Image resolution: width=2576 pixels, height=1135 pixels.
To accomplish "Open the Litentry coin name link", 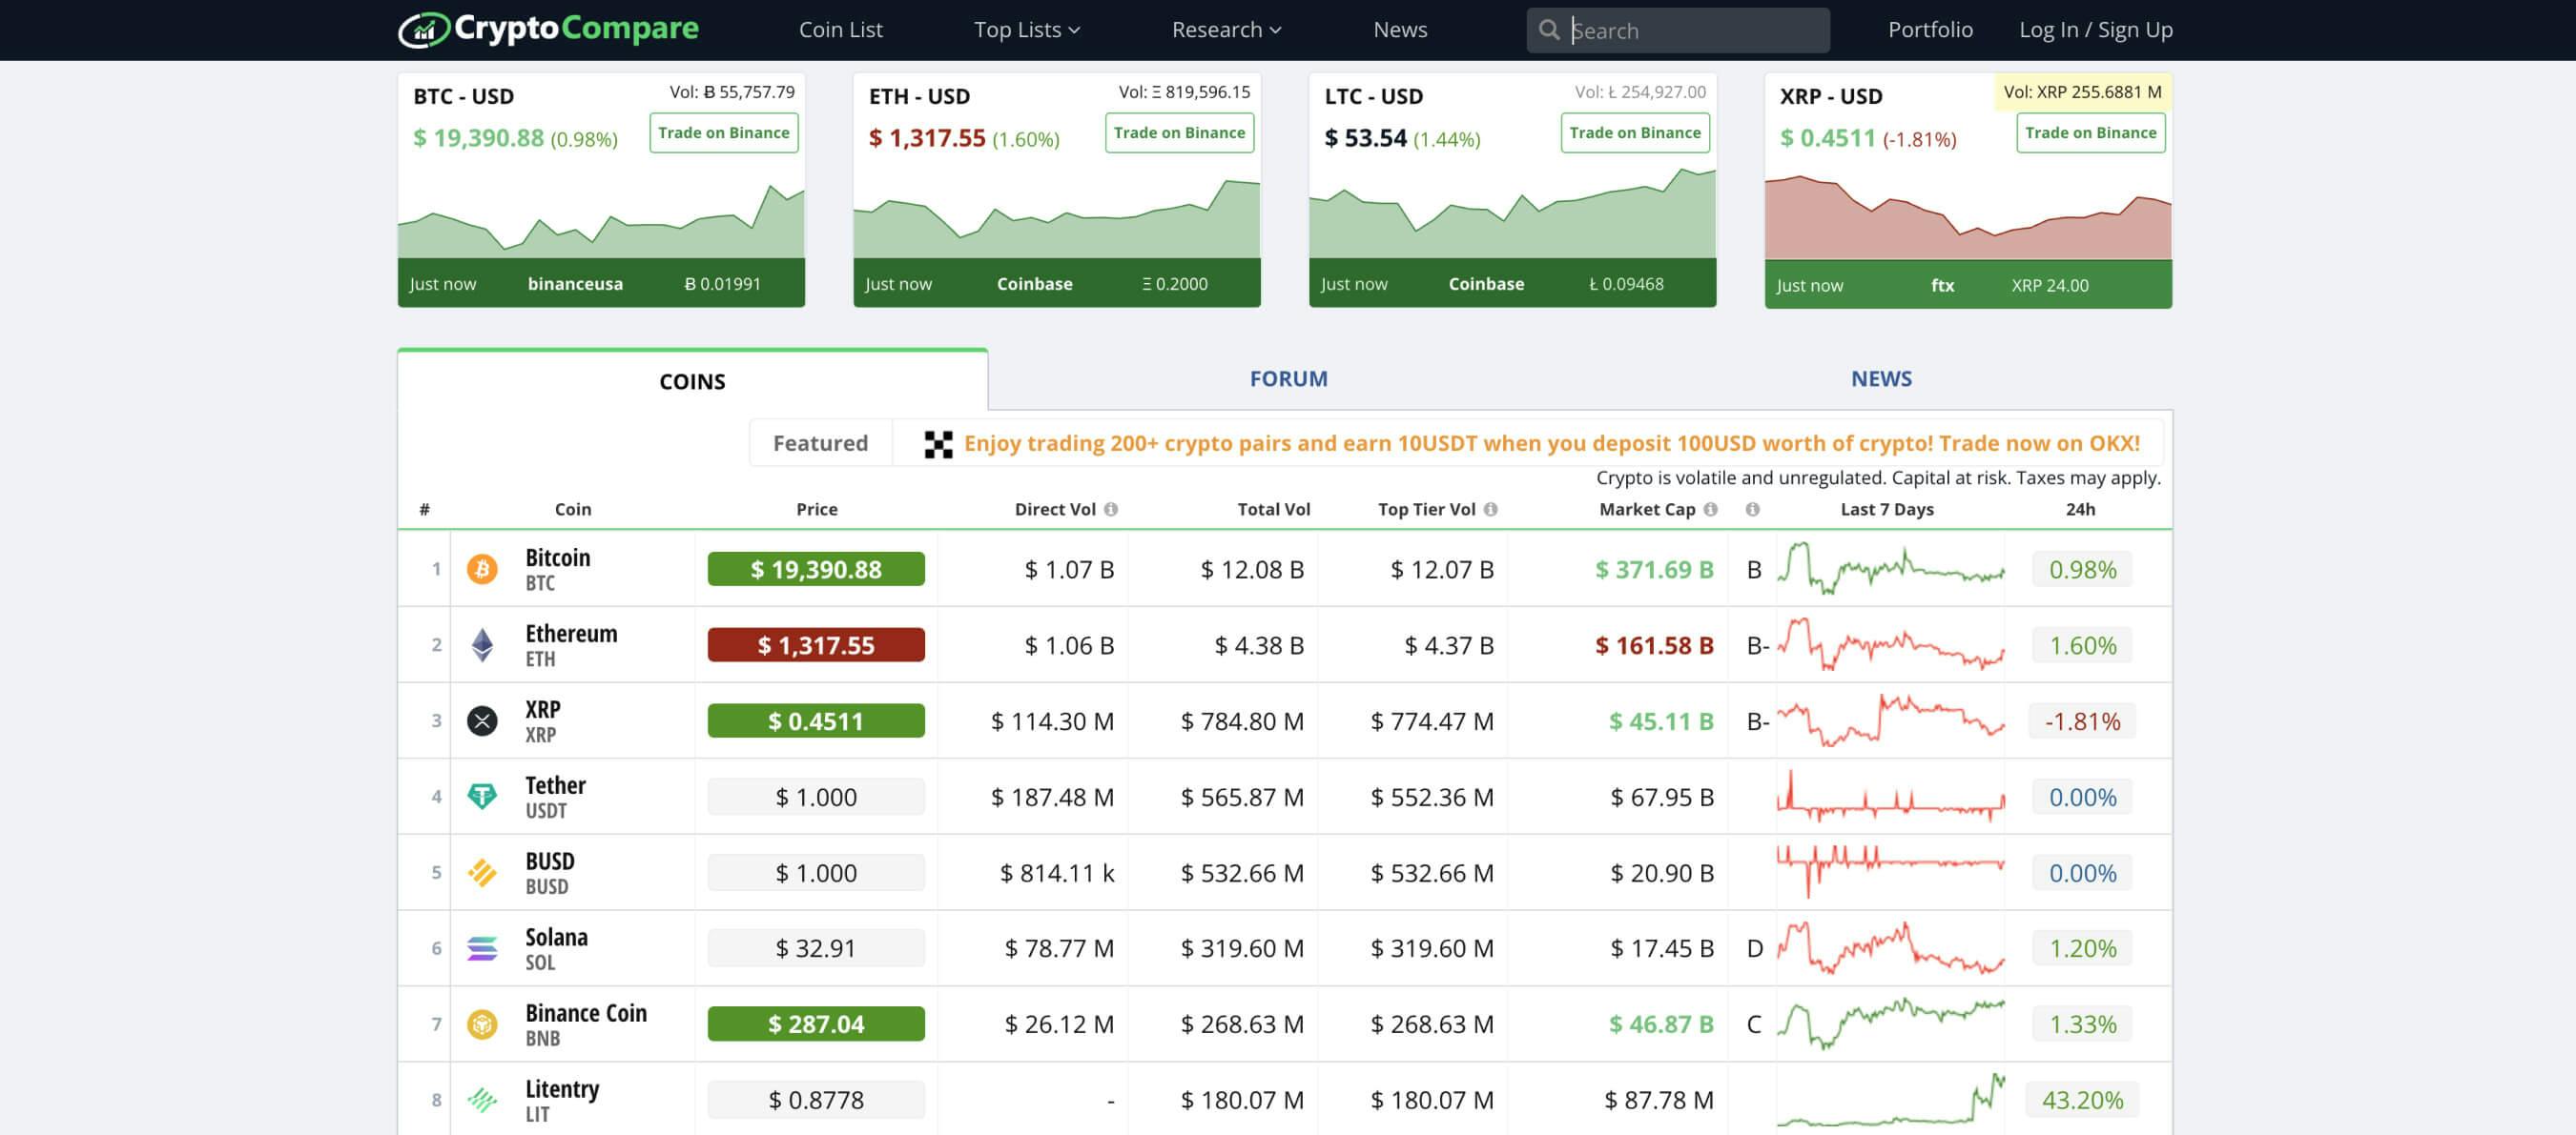I will tap(562, 1089).
